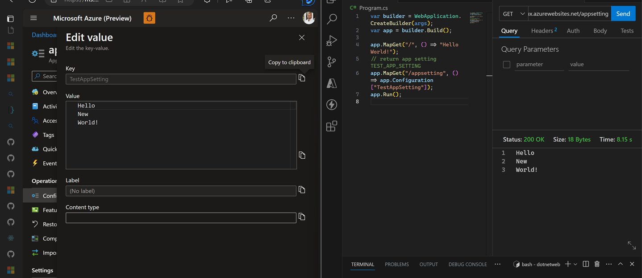
Task: Switch to the DEBUG CONSOLE tab
Action: [467, 264]
